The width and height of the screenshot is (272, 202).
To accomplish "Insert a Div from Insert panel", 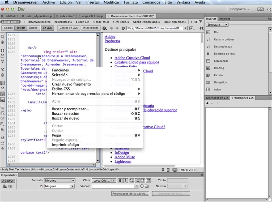I will 216,32.
